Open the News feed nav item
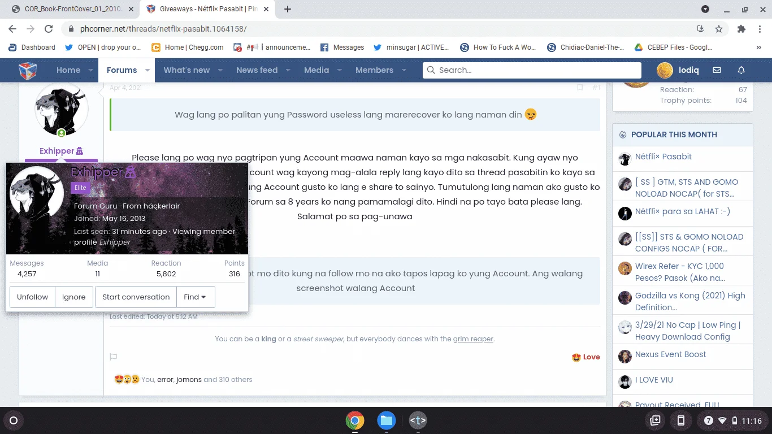Screen dimensions: 772x434 coord(257,70)
